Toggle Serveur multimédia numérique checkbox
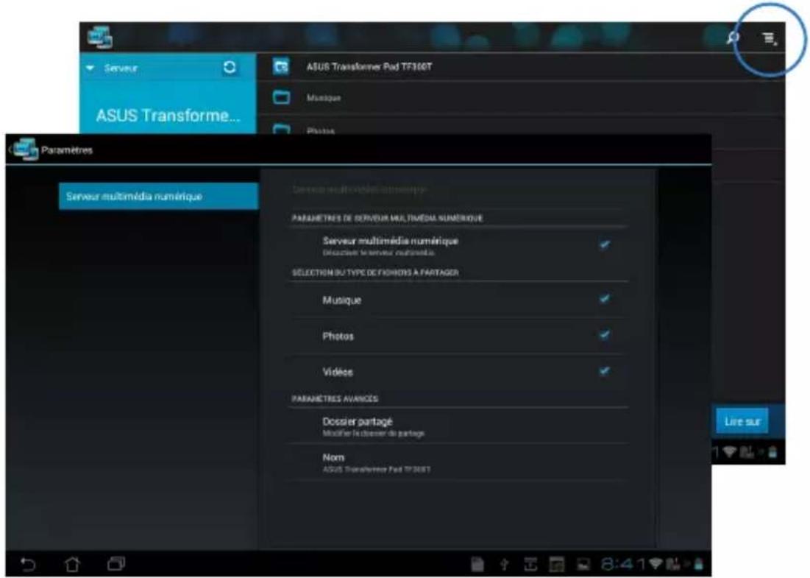This screenshot has height=578, width=810. point(605,244)
